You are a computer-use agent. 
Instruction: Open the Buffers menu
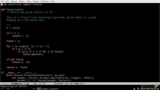(22, 1)
